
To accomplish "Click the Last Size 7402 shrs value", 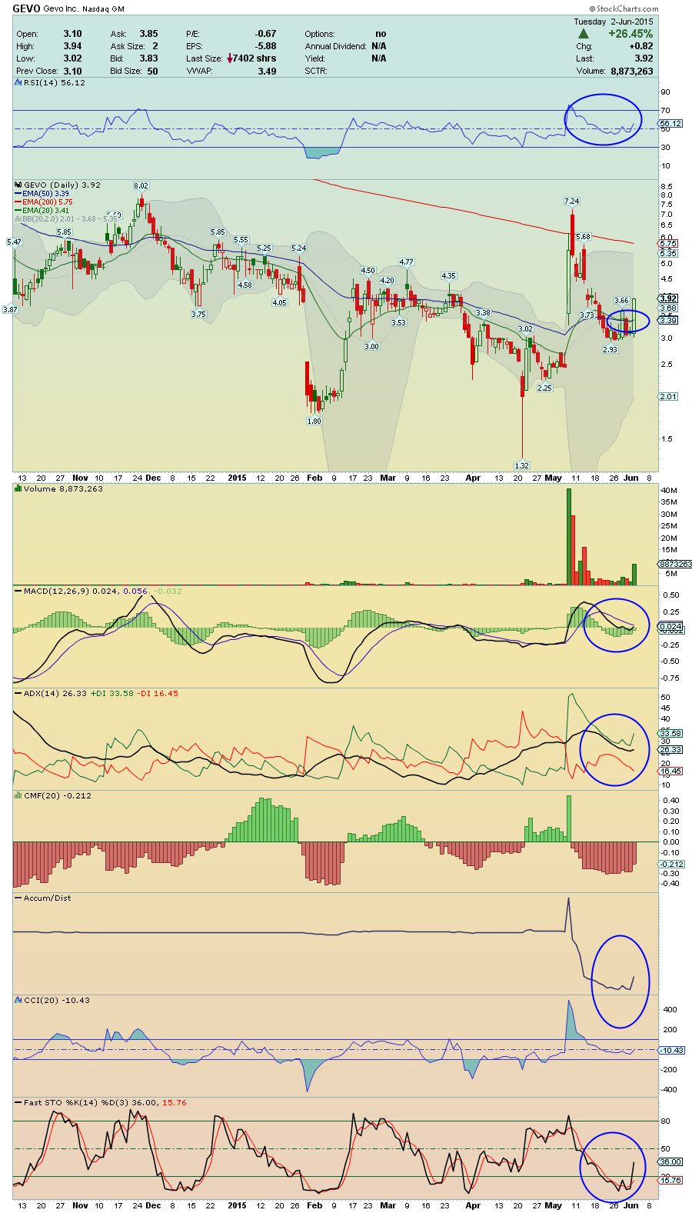I will pyautogui.click(x=255, y=58).
